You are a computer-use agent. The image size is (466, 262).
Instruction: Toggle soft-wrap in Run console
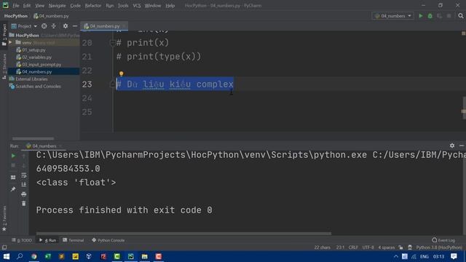[x=24, y=175]
